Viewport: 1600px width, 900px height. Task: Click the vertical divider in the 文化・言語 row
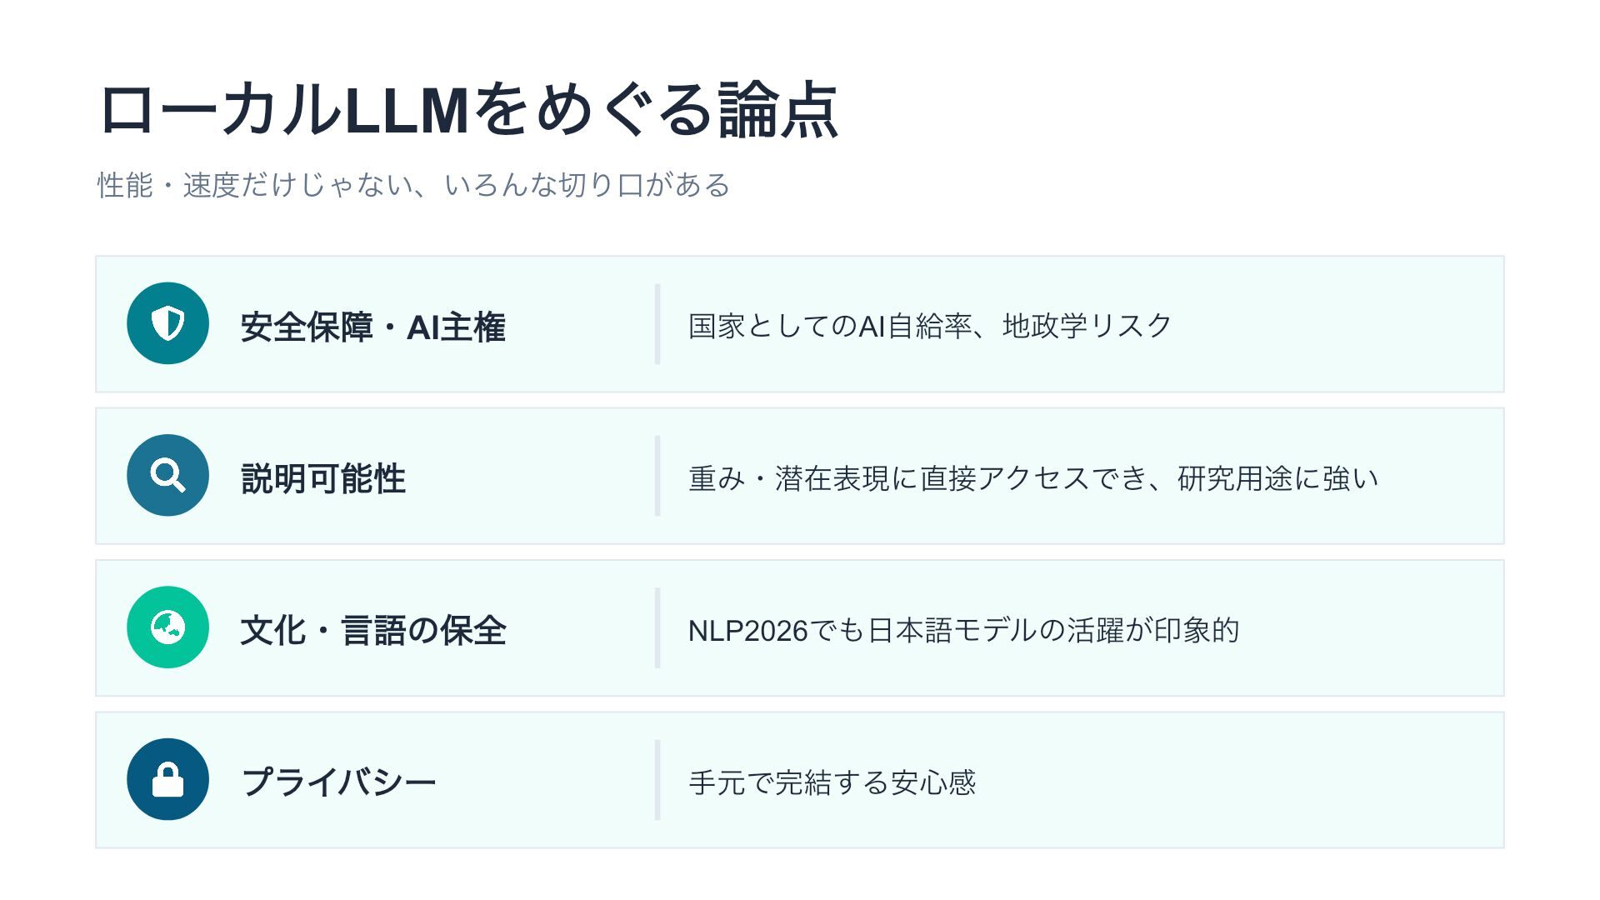(x=657, y=628)
